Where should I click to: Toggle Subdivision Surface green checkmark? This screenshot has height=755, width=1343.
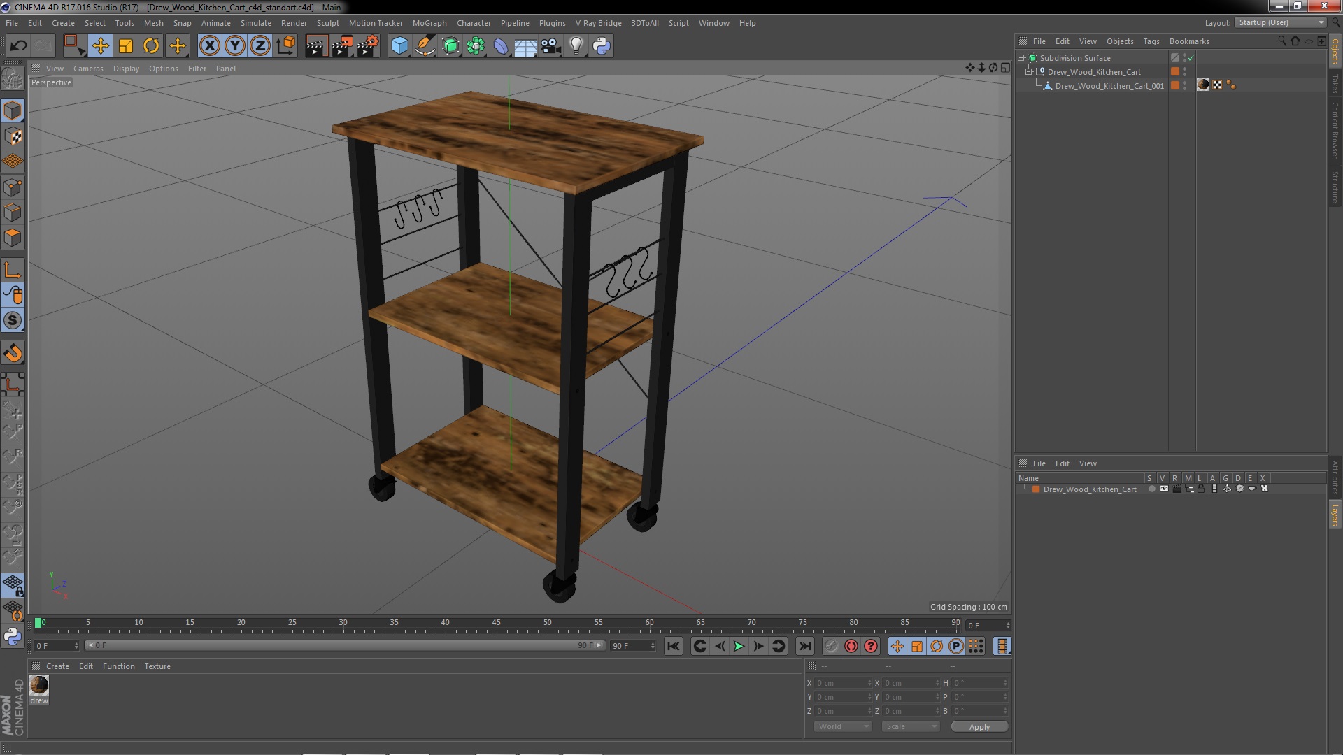pos(1191,57)
